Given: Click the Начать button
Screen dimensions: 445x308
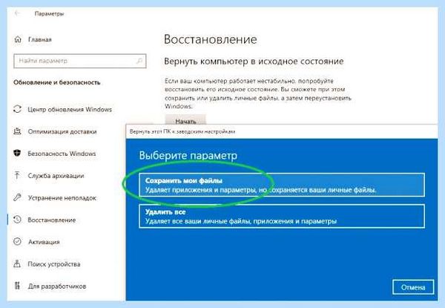Looking at the screenshot, I should pyautogui.click(x=185, y=121).
